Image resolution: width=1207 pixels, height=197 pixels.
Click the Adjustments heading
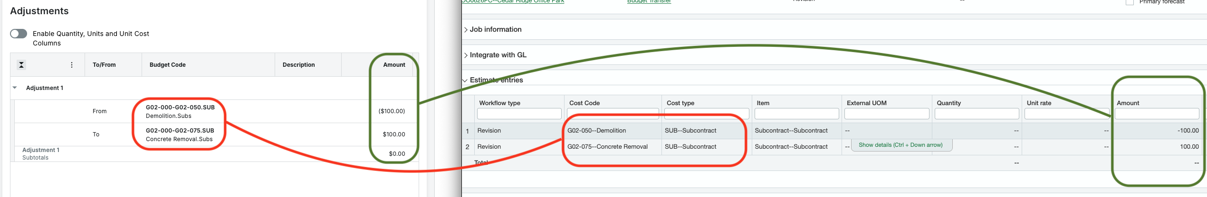[39, 11]
